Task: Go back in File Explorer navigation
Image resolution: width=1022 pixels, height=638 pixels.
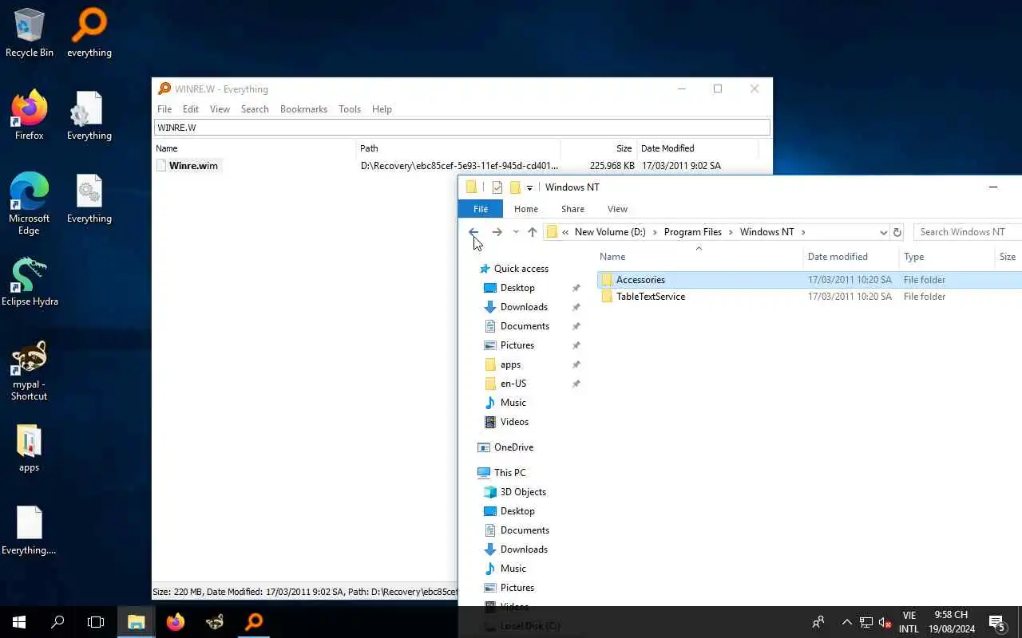Action: pos(473,232)
